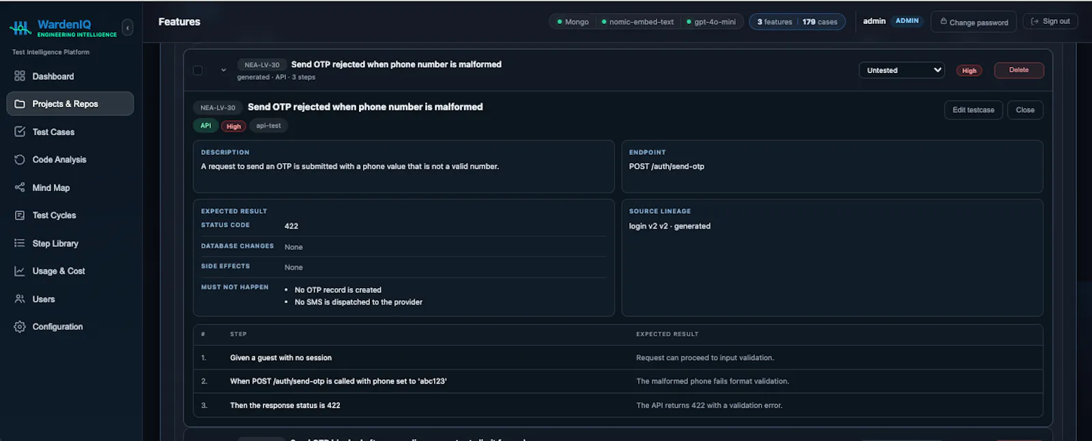The image size is (1092, 441).
Task: Click the High tag beside API tag
Action: point(233,126)
